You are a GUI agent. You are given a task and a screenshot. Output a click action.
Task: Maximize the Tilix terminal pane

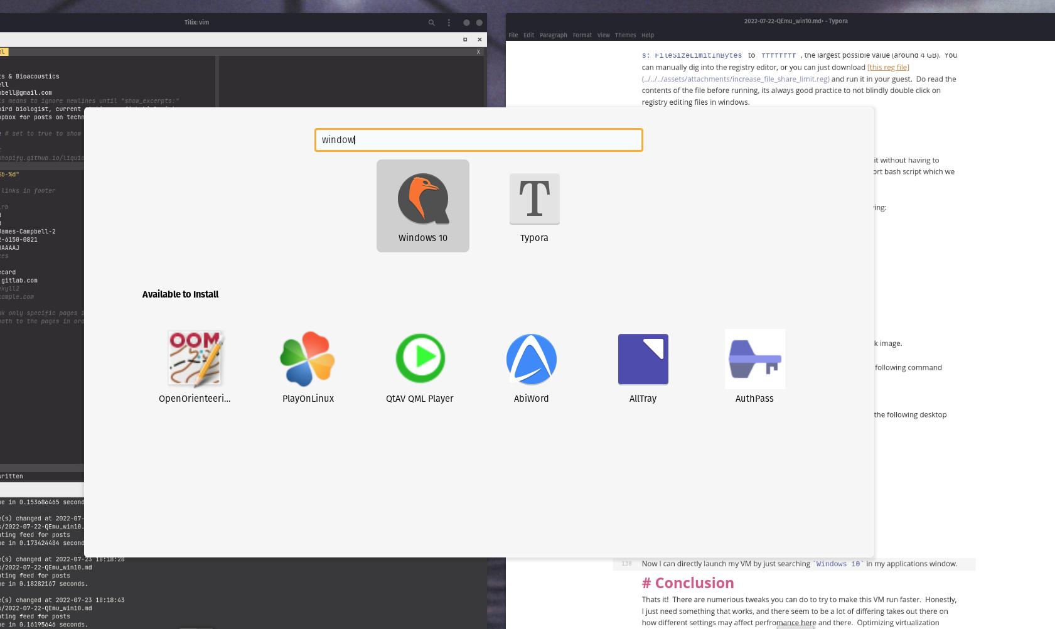coord(465,40)
